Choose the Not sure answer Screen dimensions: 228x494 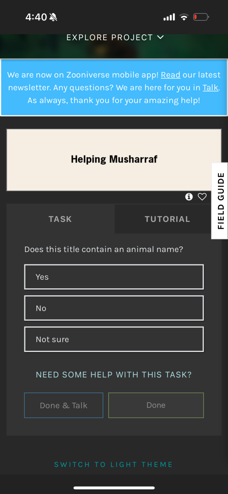coord(114,339)
